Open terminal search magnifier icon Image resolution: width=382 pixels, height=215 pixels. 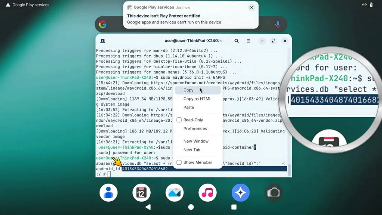pos(236,41)
